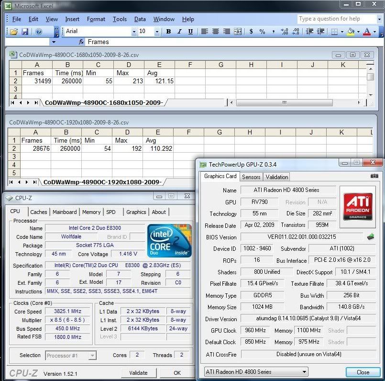Switch to CPU-Z Caches tab
Image resolution: width=385 pixels, height=381 pixels.
coord(39,212)
